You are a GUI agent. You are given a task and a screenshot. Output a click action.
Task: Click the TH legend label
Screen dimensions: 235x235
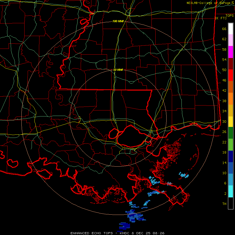tap(224, 204)
